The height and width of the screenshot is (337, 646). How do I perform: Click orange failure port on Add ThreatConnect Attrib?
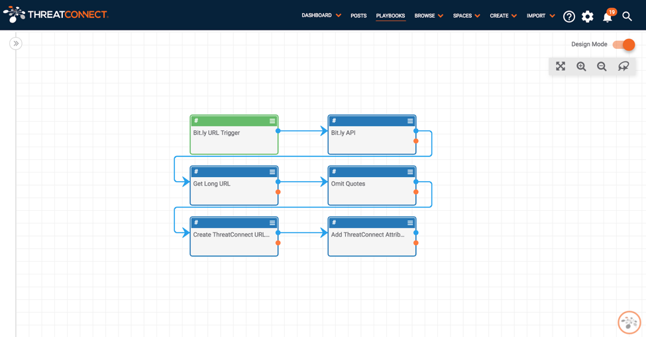click(x=416, y=243)
